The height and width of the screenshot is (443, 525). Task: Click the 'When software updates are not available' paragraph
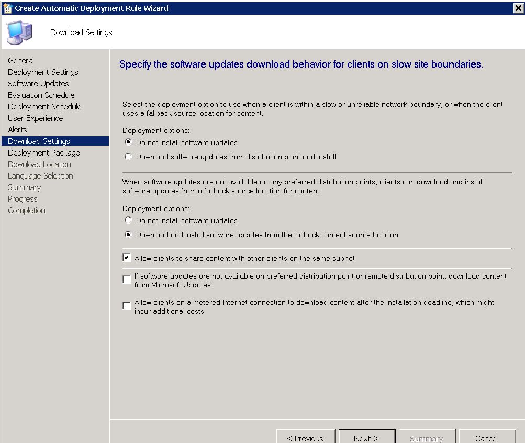point(303,186)
